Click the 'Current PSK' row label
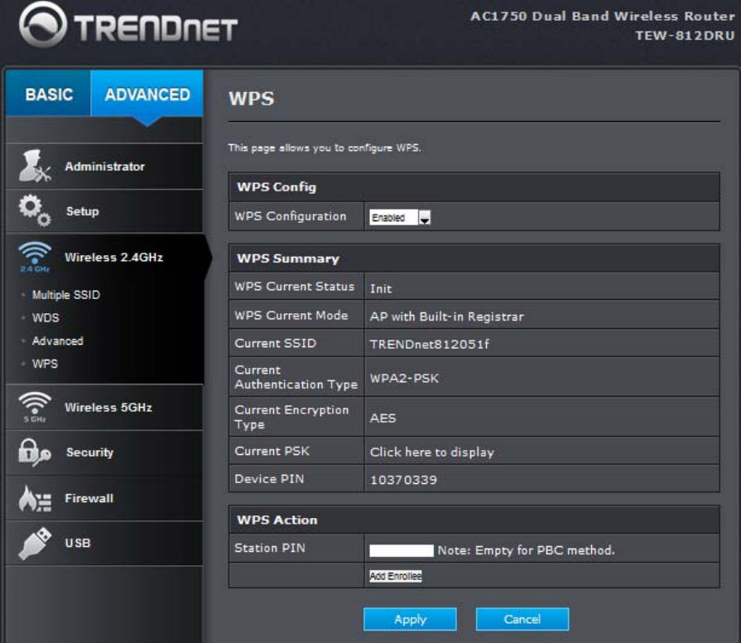The height and width of the screenshot is (643, 741). (272, 451)
